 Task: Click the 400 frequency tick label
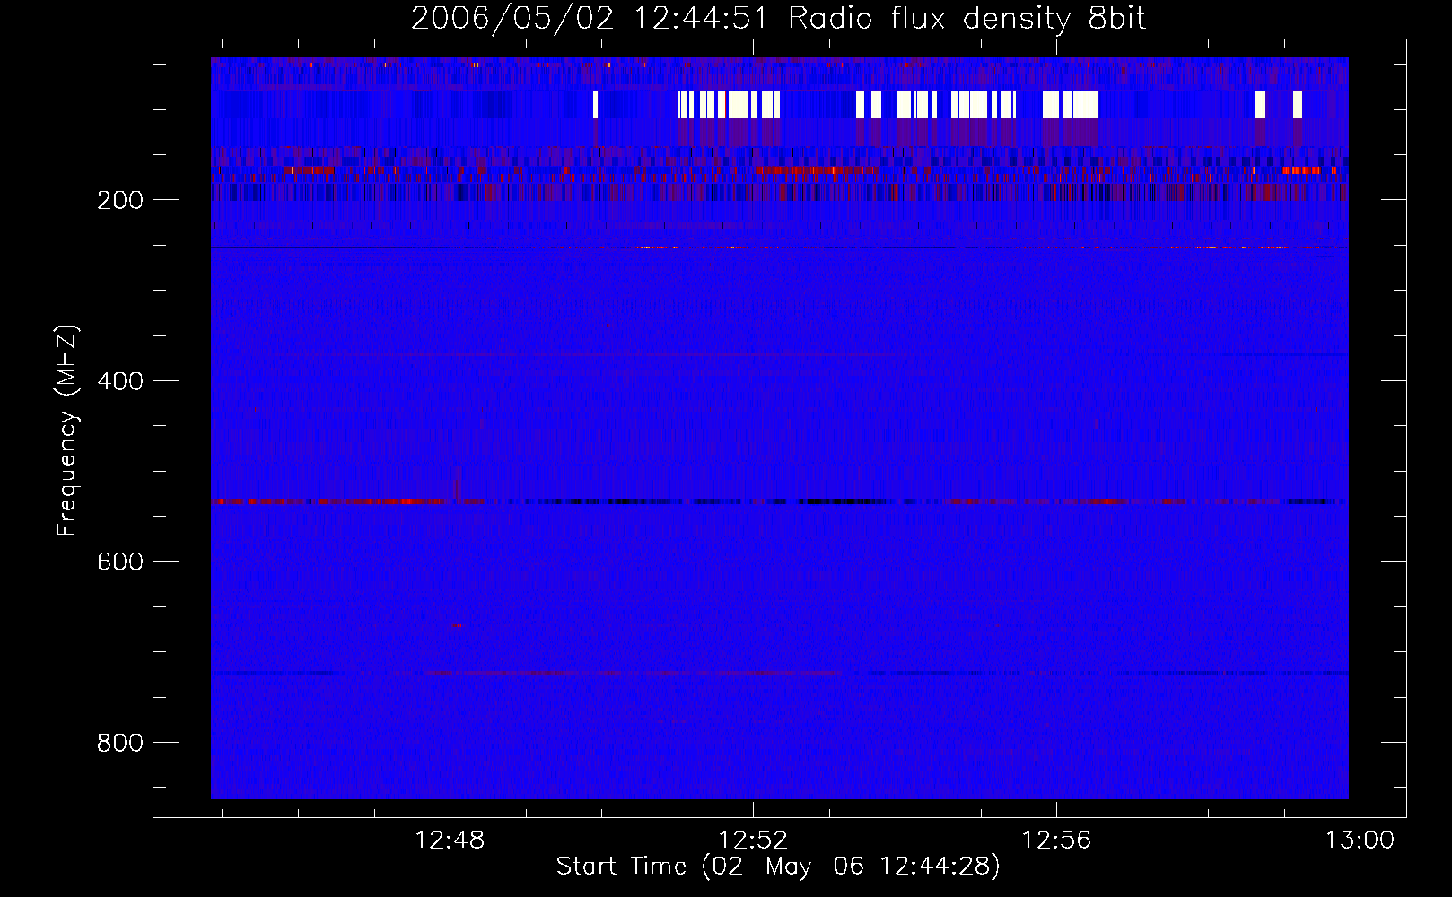pyautogui.click(x=120, y=381)
